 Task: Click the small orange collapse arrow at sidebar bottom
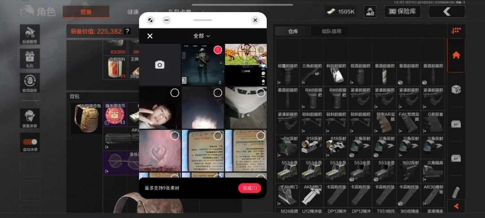click(x=456, y=206)
